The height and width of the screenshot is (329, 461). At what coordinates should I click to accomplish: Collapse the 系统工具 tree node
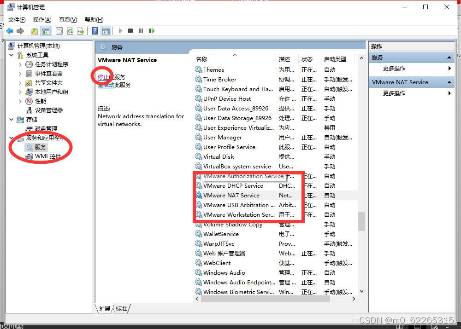coord(11,55)
